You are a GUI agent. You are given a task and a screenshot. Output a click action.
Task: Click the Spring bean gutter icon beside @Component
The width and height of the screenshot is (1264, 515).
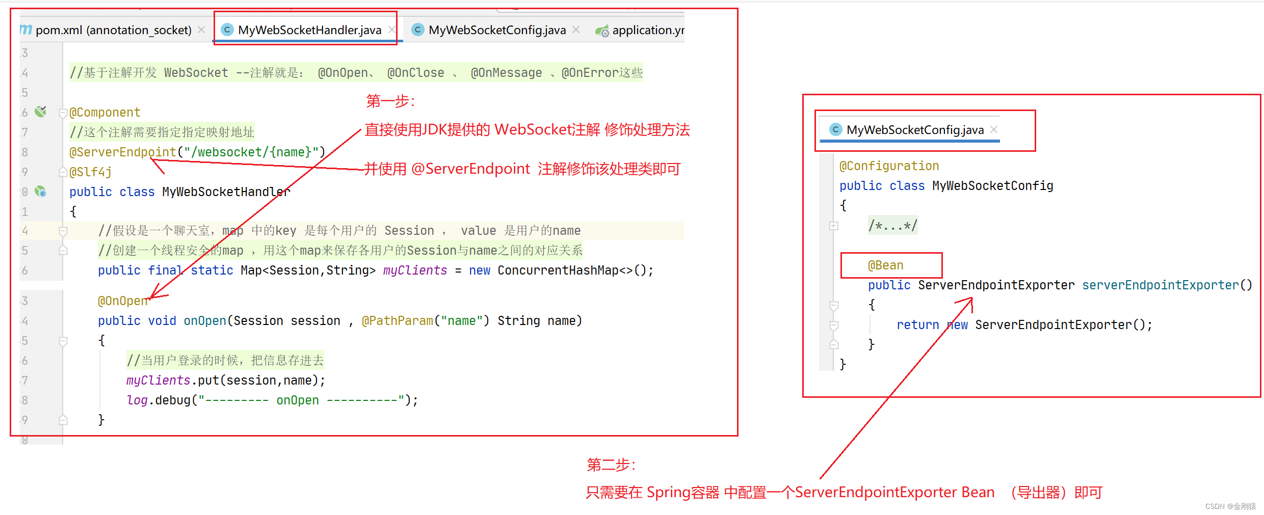point(41,112)
